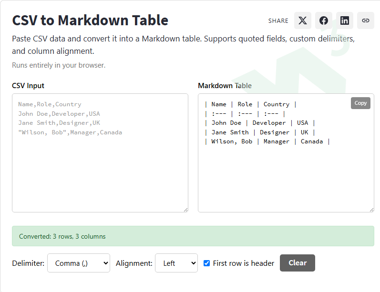This screenshot has height=292, width=380.
Task: Click placeholder line 'Name,Role,Country'
Action: (x=50, y=104)
